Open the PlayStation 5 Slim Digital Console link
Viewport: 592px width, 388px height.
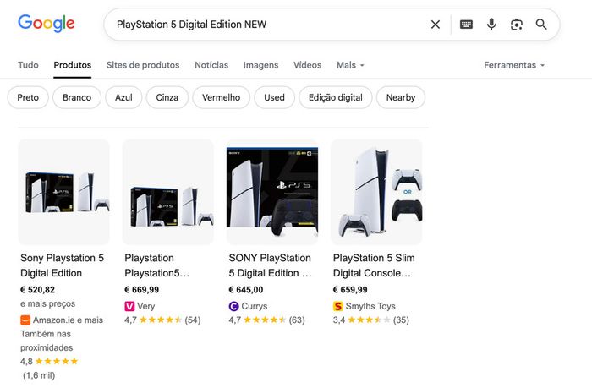point(374,265)
